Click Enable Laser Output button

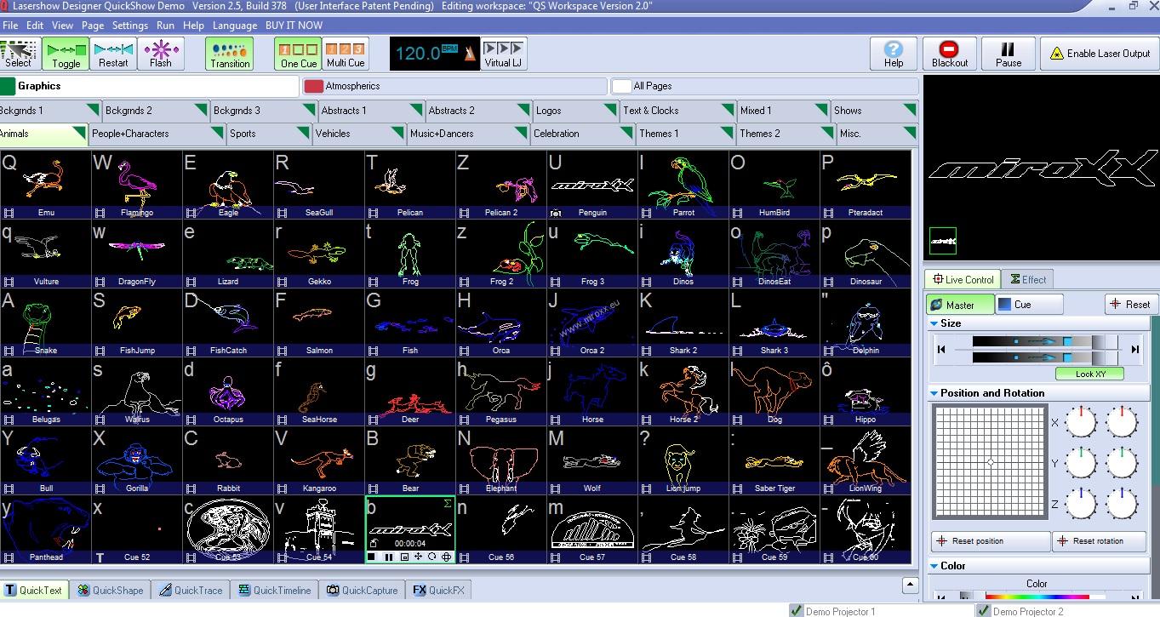coord(1100,53)
